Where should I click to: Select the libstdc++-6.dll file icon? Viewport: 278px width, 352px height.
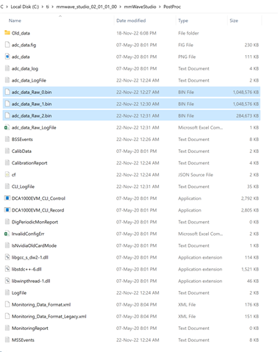click(7, 269)
